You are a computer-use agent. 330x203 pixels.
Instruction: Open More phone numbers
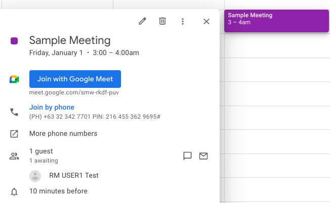tap(63, 134)
